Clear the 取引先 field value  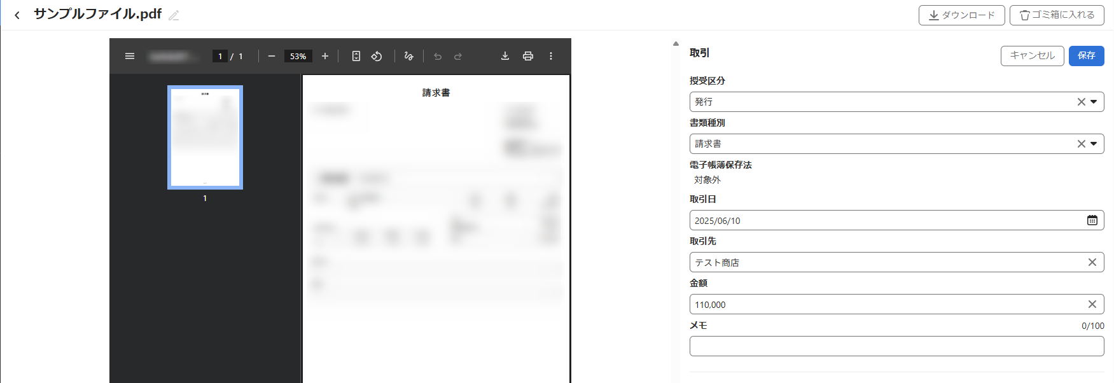tap(1092, 262)
